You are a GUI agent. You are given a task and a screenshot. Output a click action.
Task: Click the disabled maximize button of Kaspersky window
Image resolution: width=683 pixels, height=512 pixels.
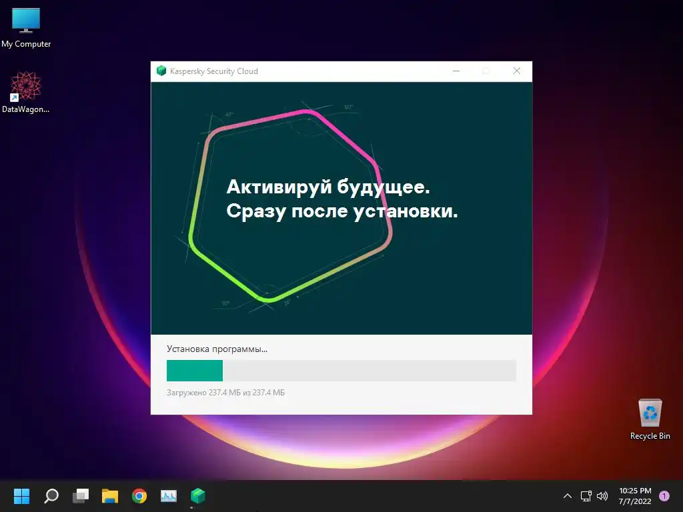click(486, 71)
